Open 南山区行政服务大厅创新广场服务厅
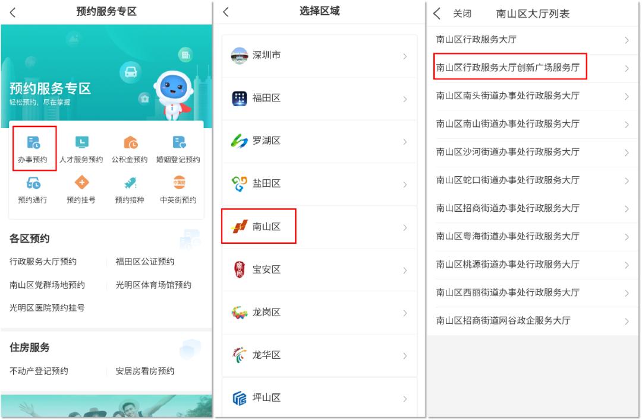The image size is (642, 420). 533,69
